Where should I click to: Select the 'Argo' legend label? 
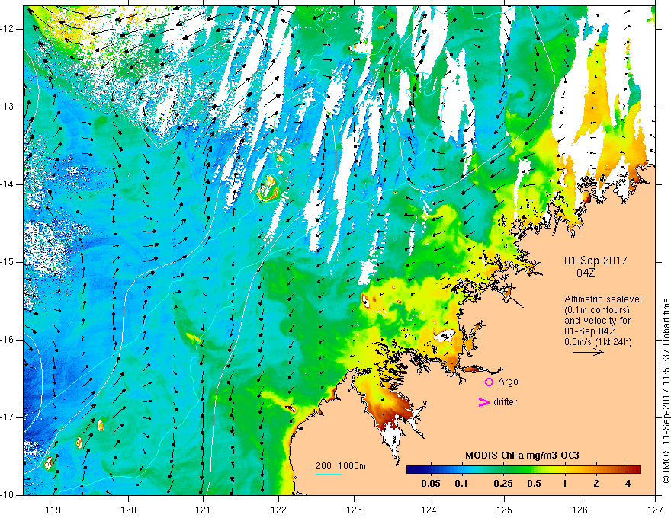[508, 382]
